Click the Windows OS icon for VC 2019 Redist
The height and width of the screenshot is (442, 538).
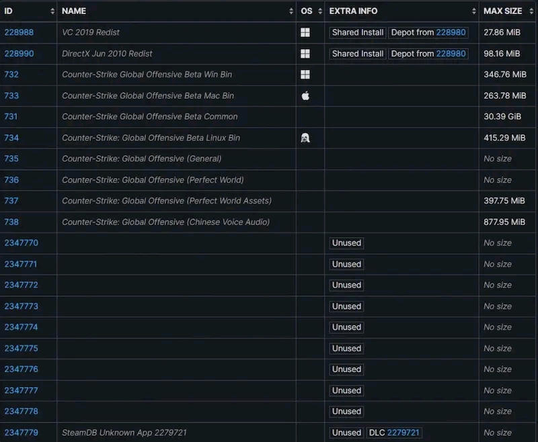305,32
